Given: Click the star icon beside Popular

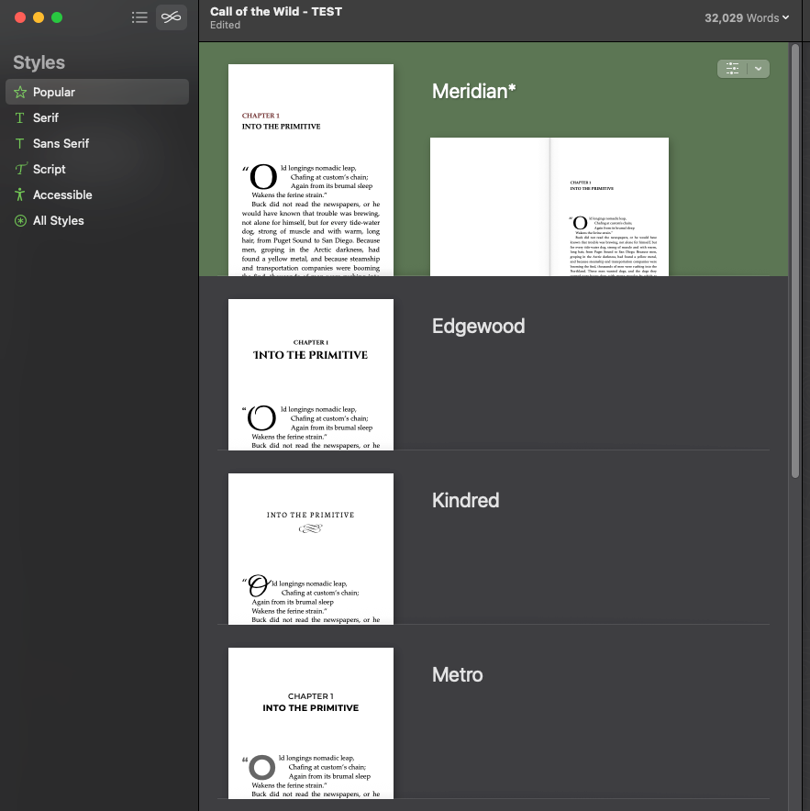Looking at the screenshot, I should (20, 92).
